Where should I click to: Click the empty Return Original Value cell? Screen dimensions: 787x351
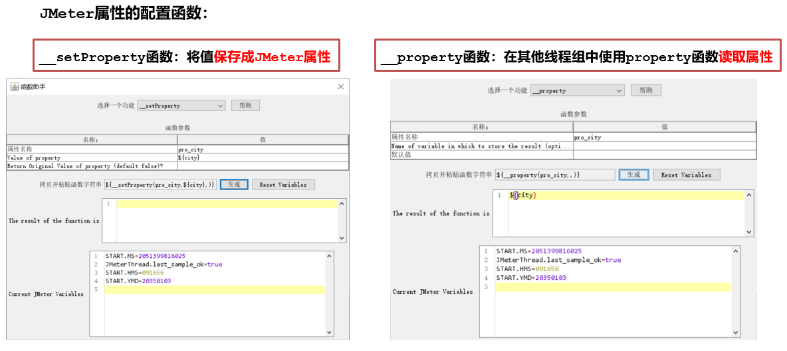(263, 166)
